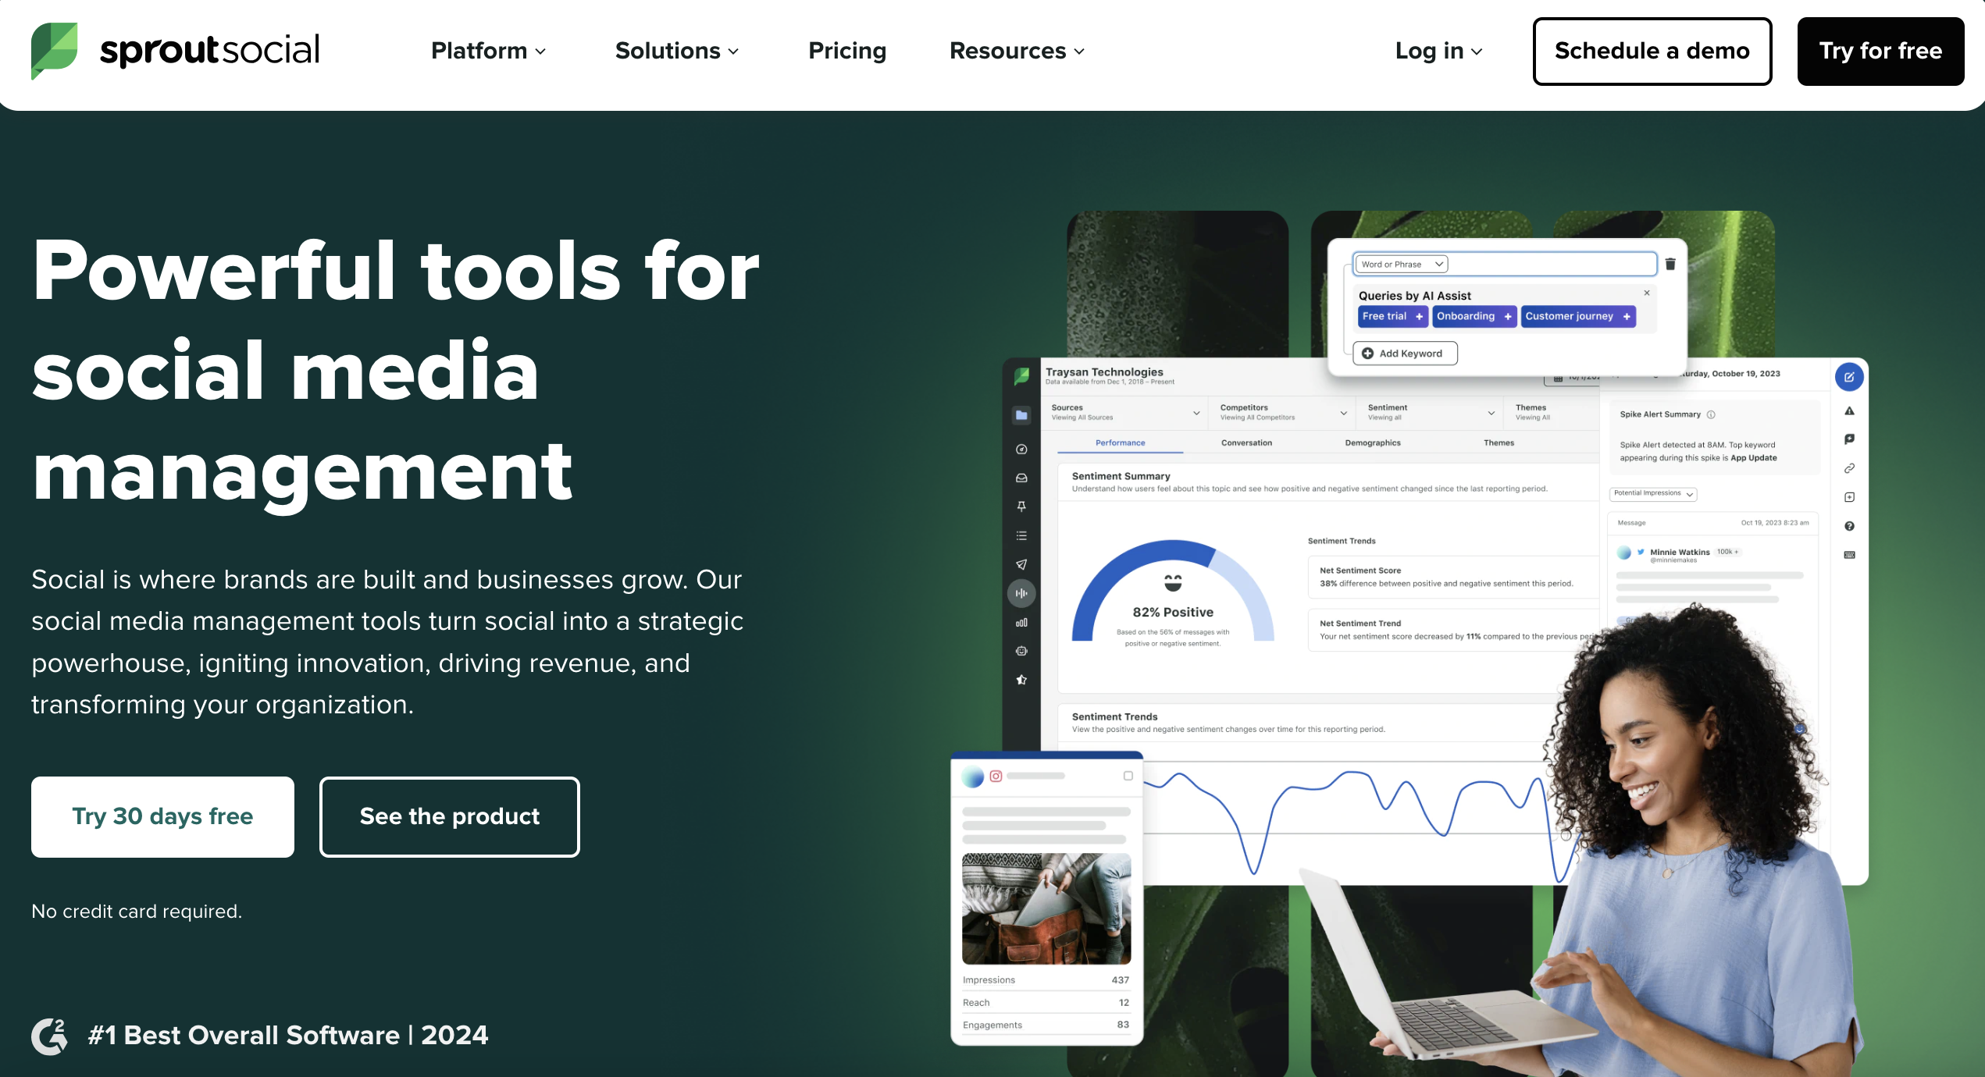Screen dimensions: 1985x1077
Task: Select the compass gauge icon in sidebar
Action: pos(1021,450)
